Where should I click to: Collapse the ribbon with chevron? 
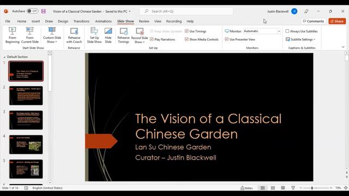pyautogui.click(x=343, y=47)
